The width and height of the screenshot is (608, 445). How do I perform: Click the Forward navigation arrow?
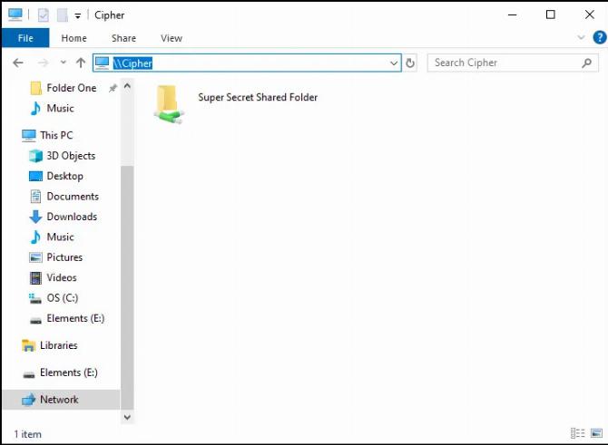tap(43, 63)
